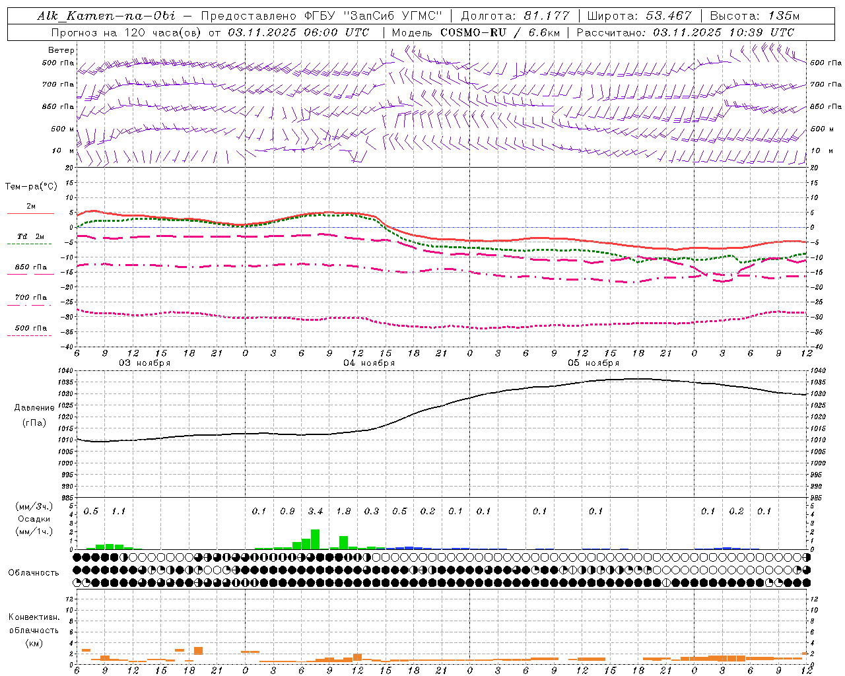Screen dimensions: 845x676
Task: Click the Давление panel label
Action: point(34,408)
